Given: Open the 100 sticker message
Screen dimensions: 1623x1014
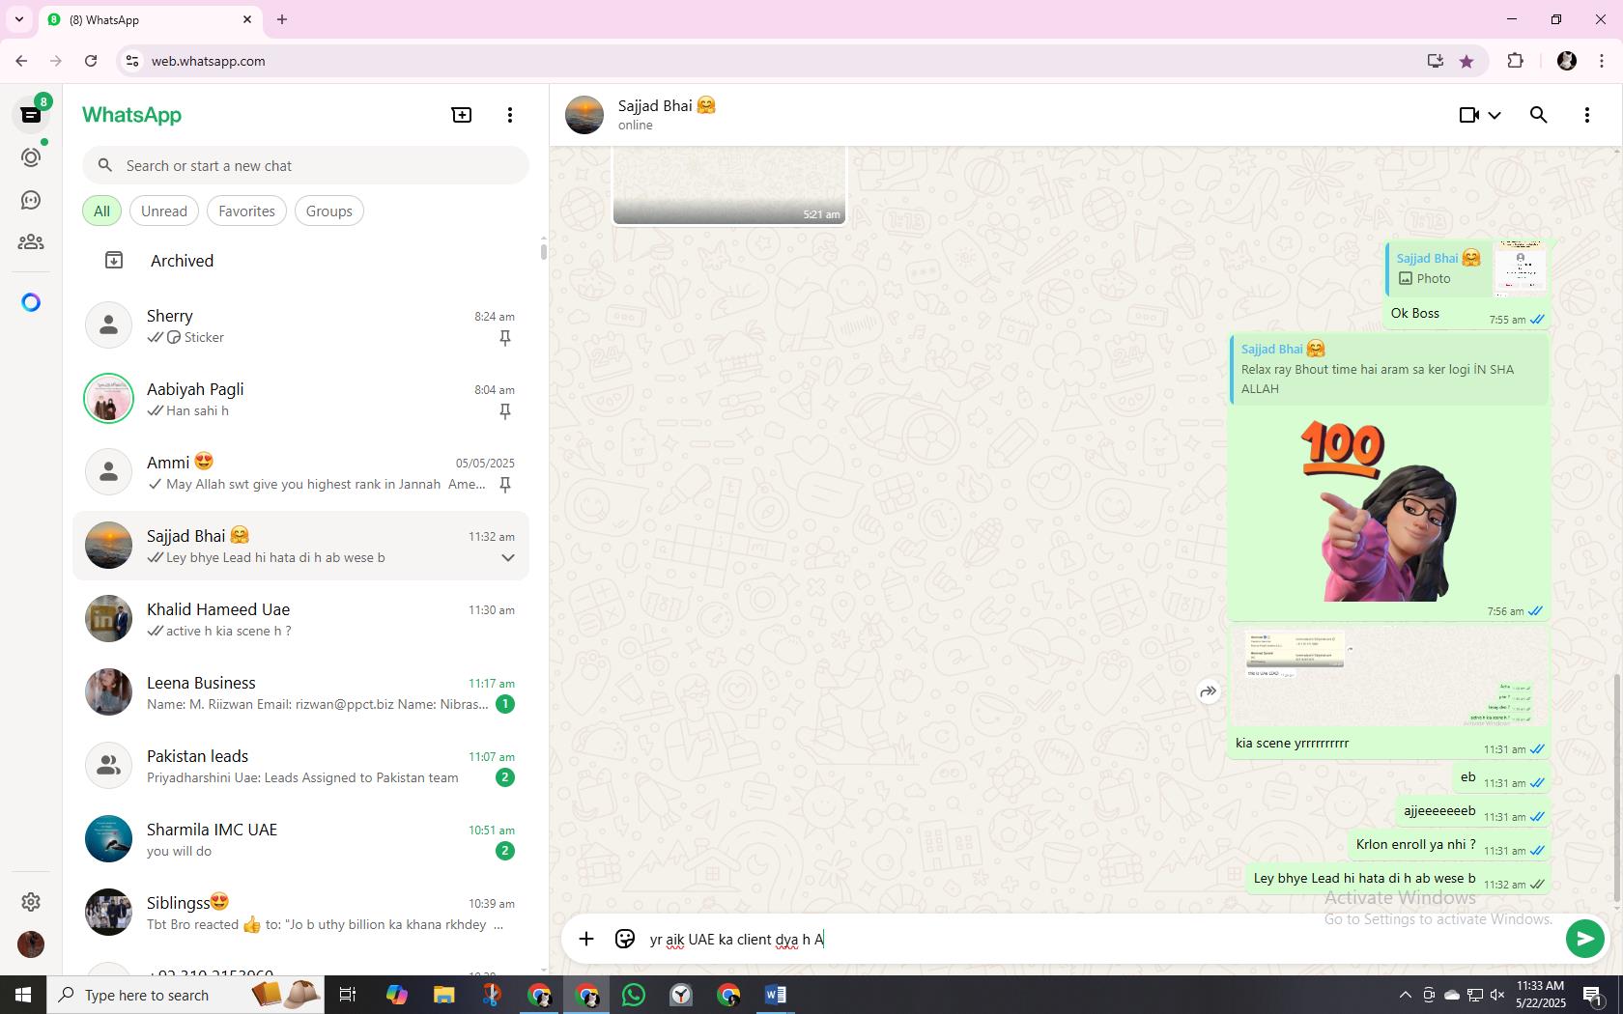Looking at the screenshot, I should pos(1381,510).
